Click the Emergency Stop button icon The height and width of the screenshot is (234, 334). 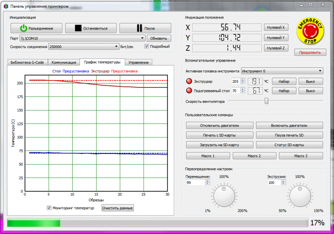(x=310, y=31)
